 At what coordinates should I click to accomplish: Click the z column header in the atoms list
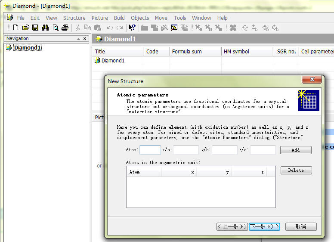pyautogui.click(x=249, y=172)
